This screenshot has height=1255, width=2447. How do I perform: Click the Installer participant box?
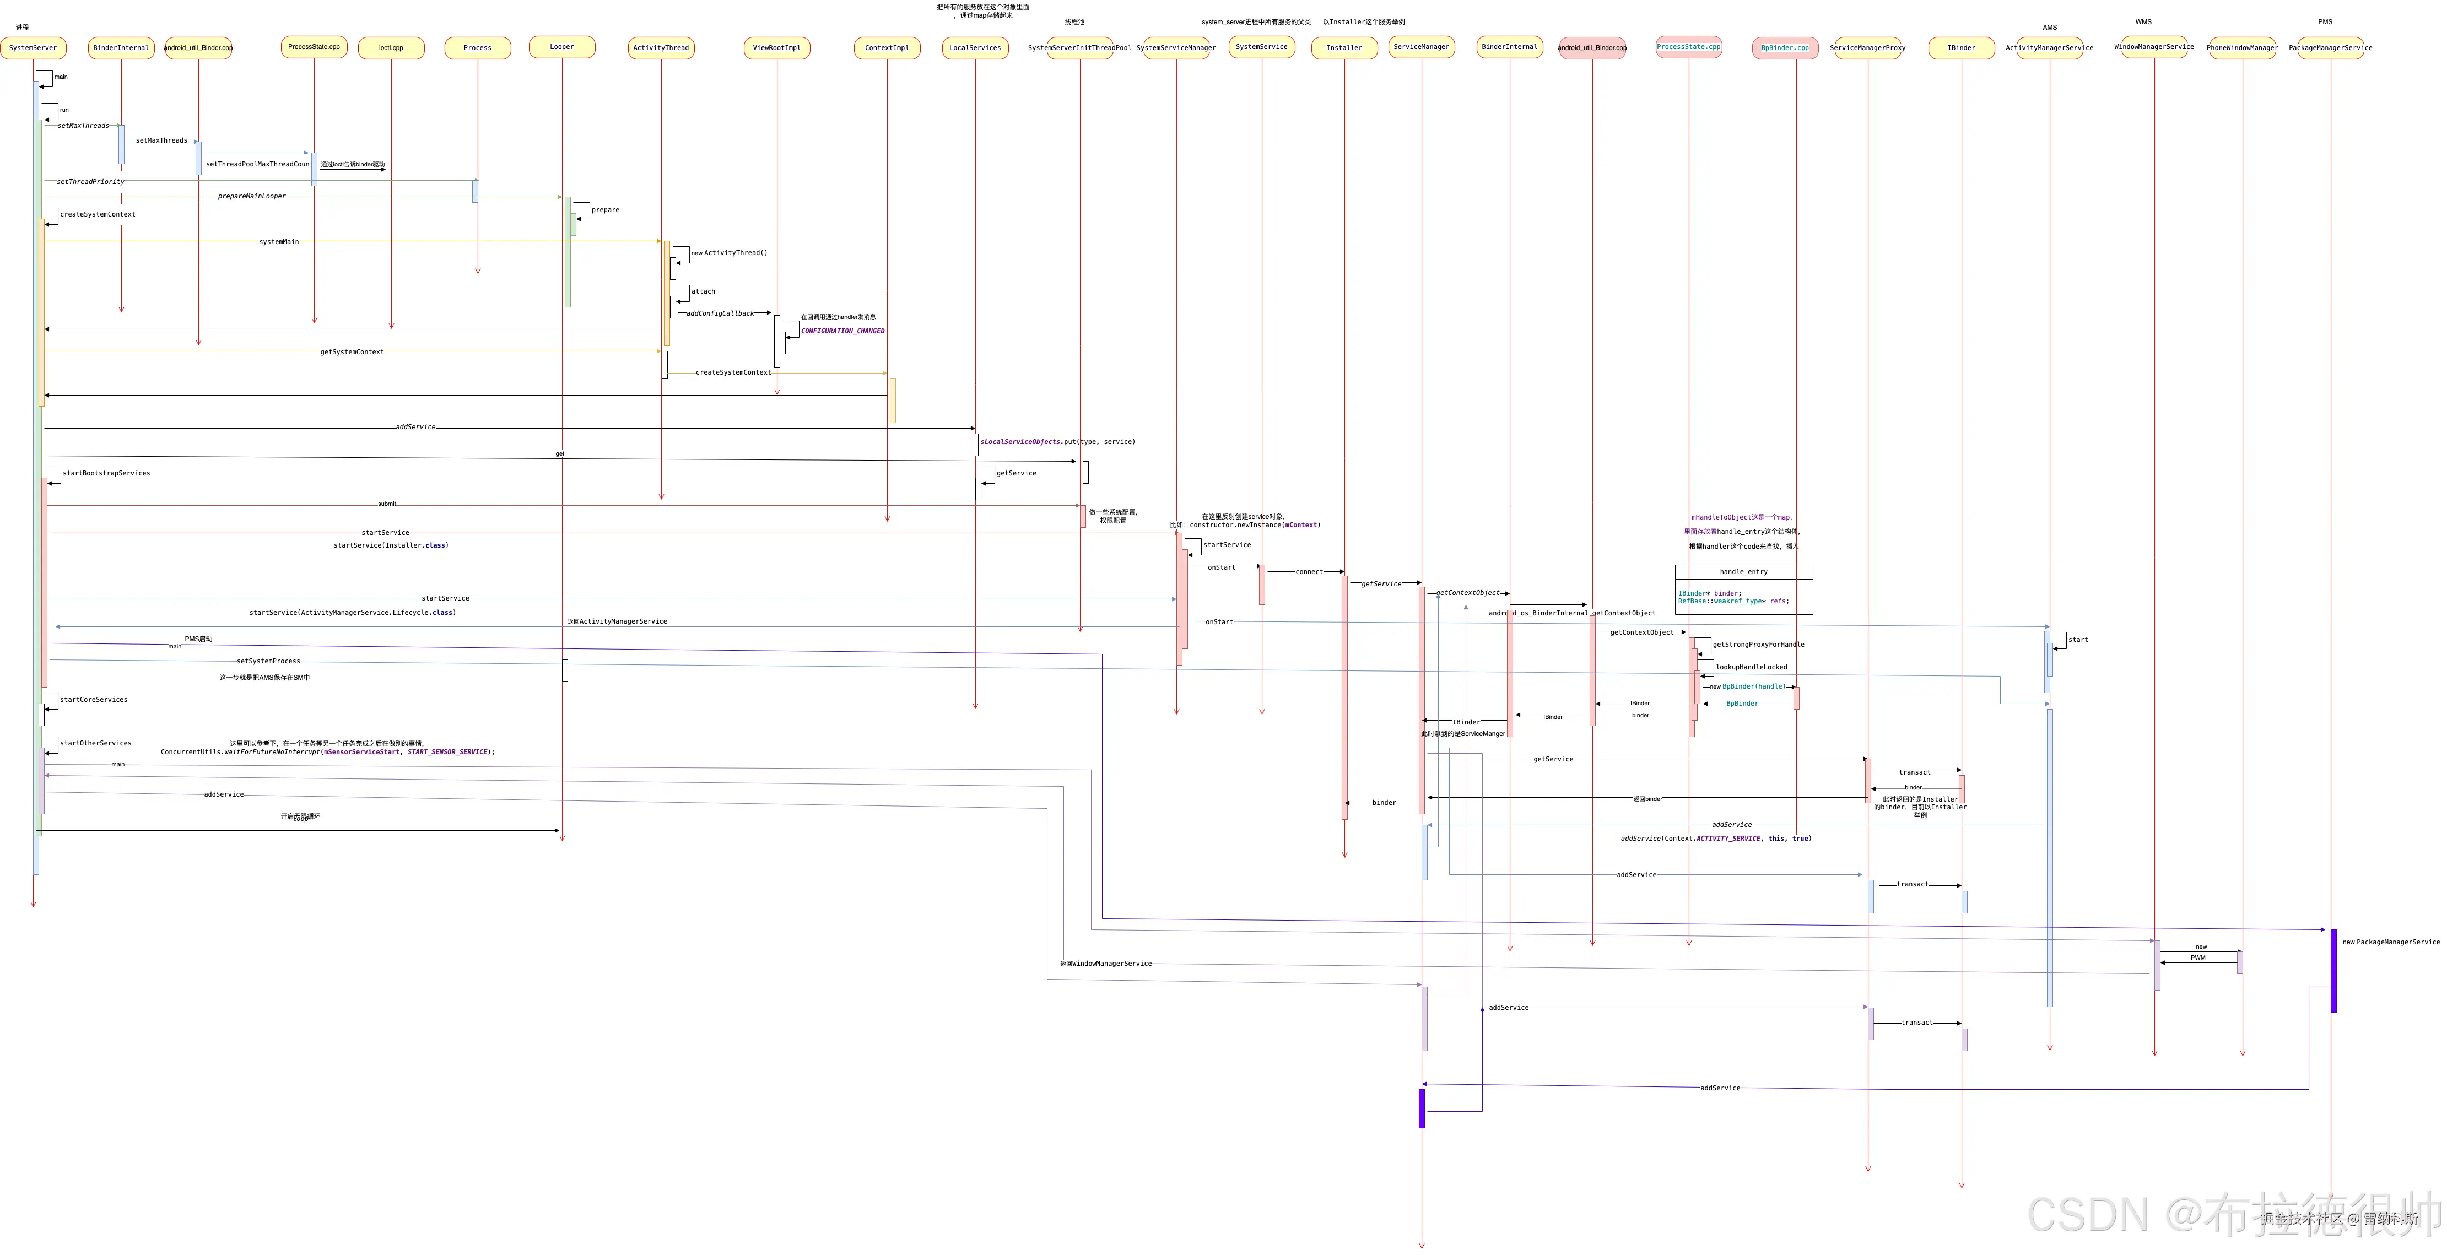pyautogui.click(x=1344, y=47)
